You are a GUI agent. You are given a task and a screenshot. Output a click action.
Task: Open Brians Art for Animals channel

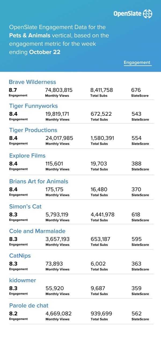[x=39, y=181]
